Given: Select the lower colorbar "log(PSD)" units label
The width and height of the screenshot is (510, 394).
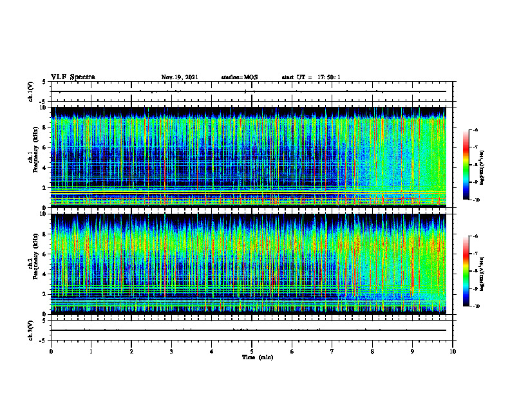Looking at the screenshot, I should (482, 274).
